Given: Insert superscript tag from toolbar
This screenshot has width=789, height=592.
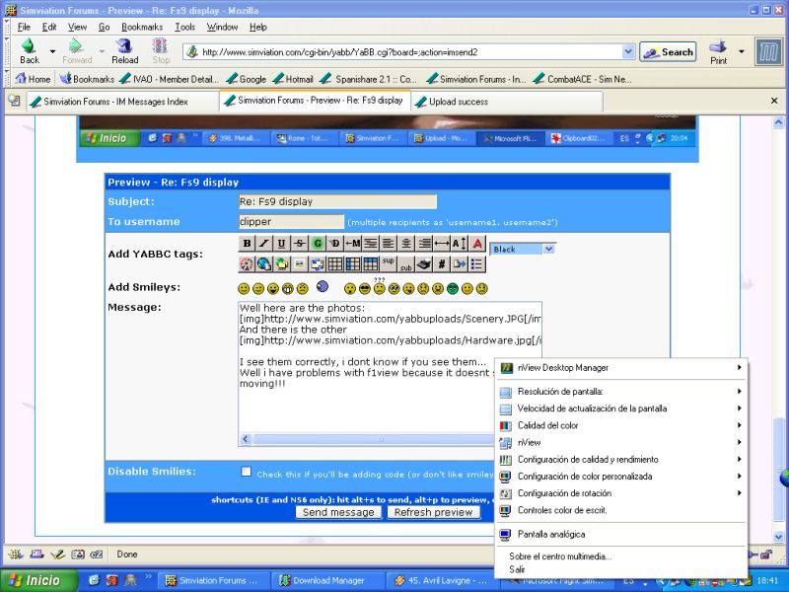Looking at the screenshot, I should 389,262.
